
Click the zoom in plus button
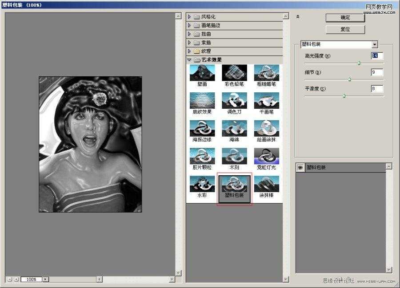(x=16, y=279)
